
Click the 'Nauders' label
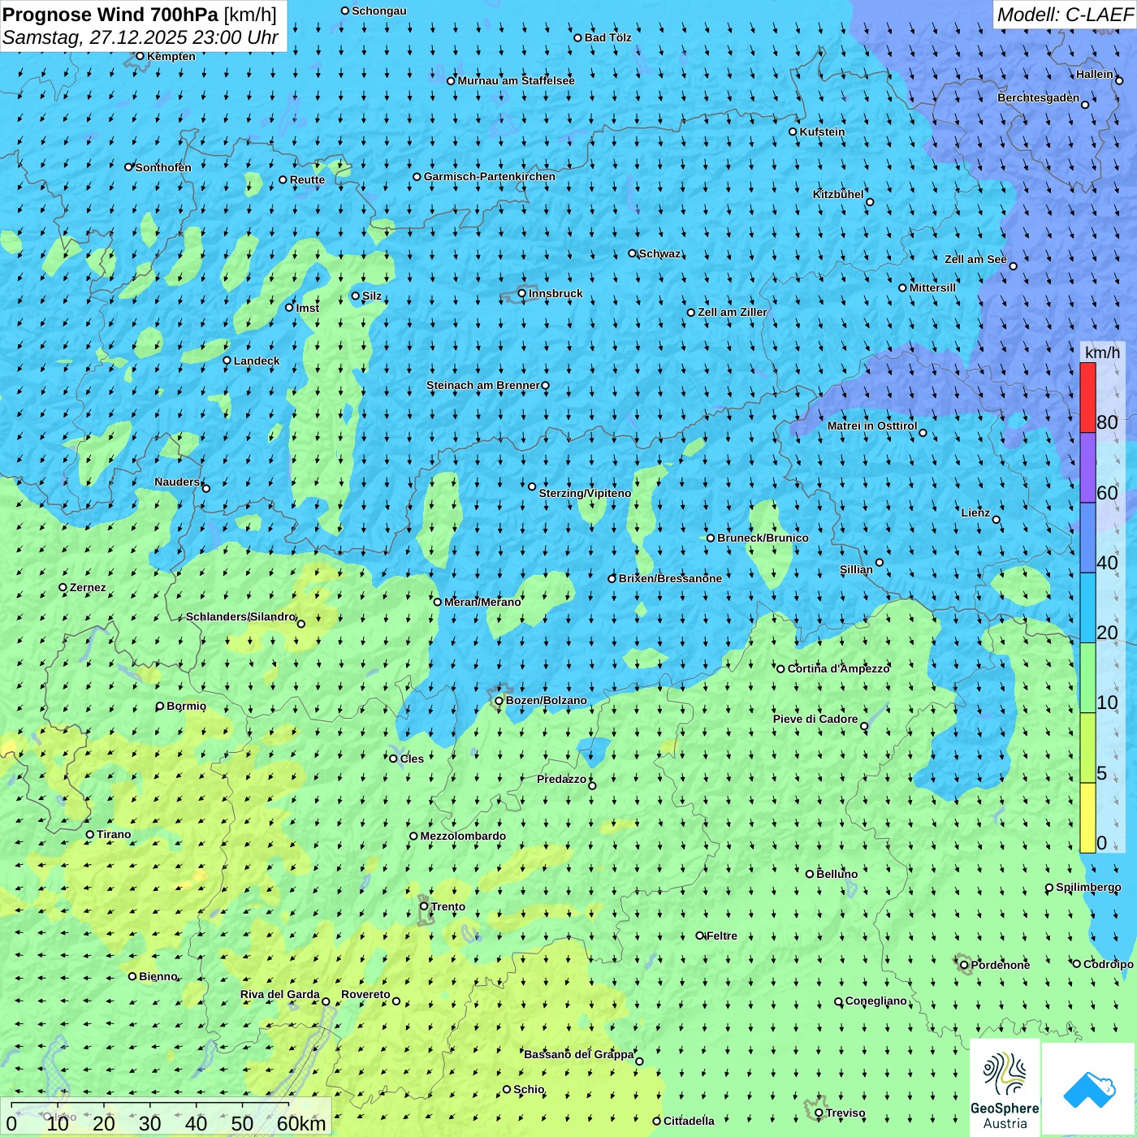click(x=177, y=482)
